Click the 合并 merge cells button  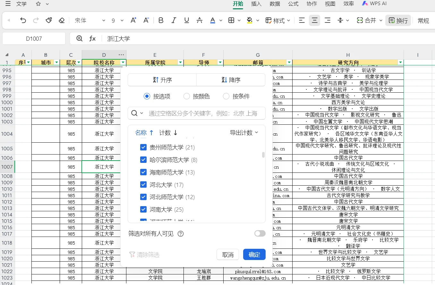tap(366, 21)
